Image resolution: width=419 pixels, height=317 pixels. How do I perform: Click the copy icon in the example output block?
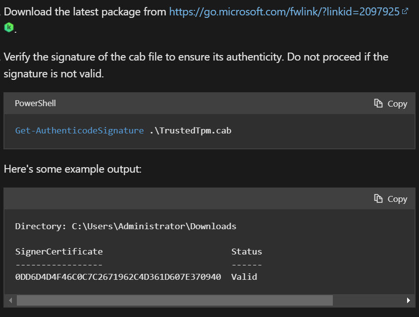pyautogui.click(x=378, y=198)
